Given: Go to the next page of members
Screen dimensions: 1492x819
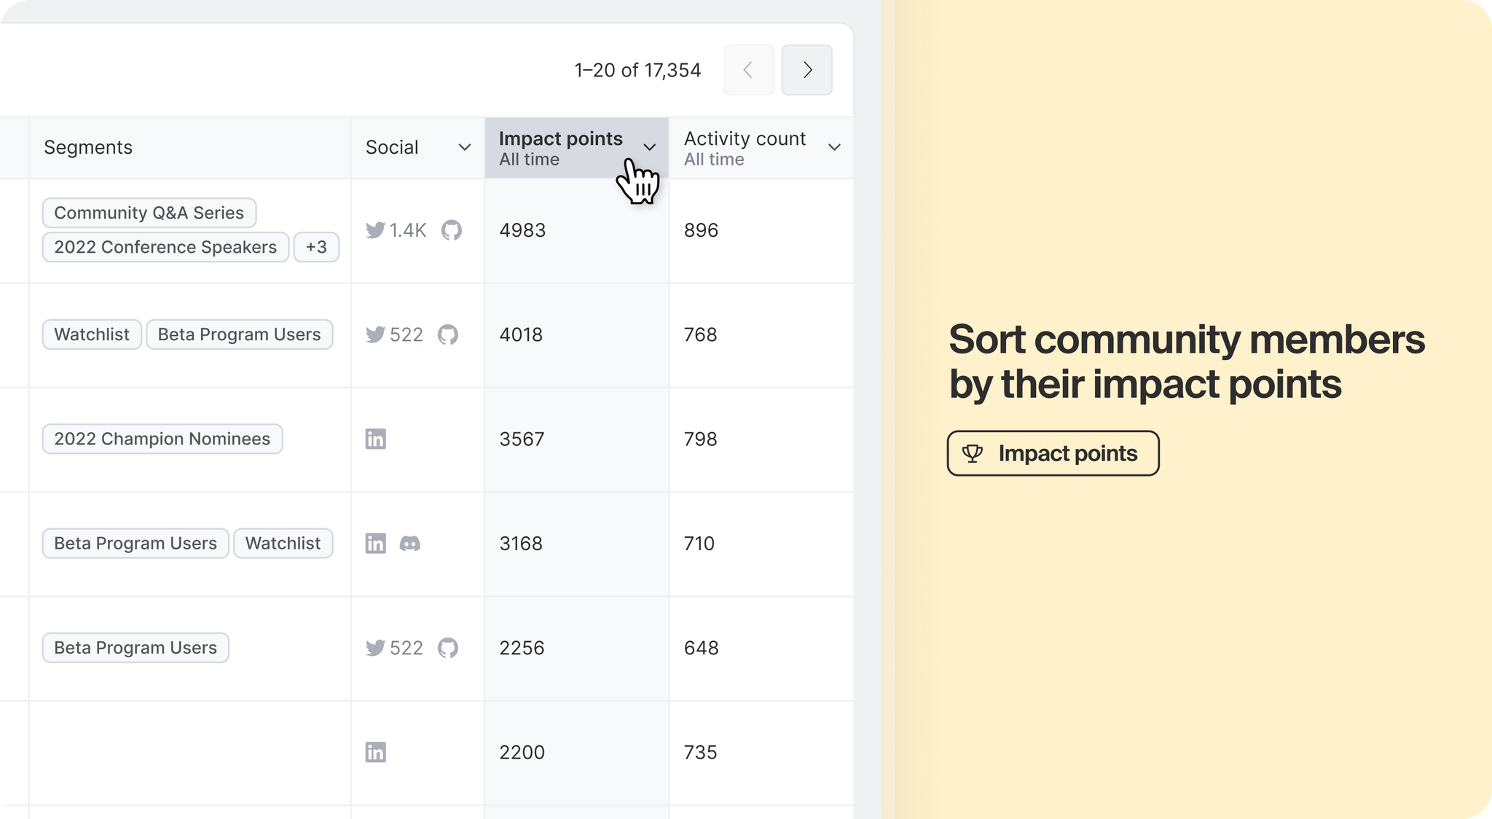Looking at the screenshot, I should tap(806, 70).
